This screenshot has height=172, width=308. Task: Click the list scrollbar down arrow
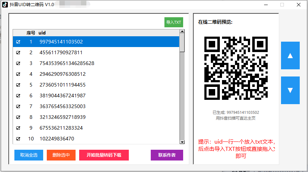pyautogui.click(x=182, y=142)
